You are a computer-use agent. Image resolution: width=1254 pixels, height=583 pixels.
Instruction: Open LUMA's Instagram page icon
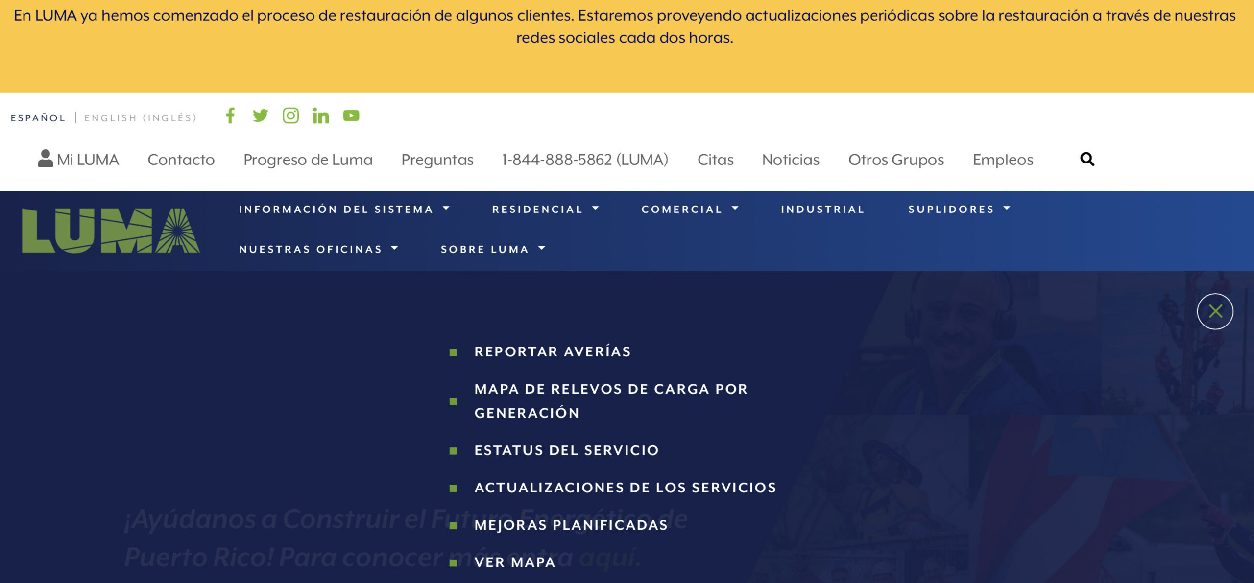click(x=290, y=116)
